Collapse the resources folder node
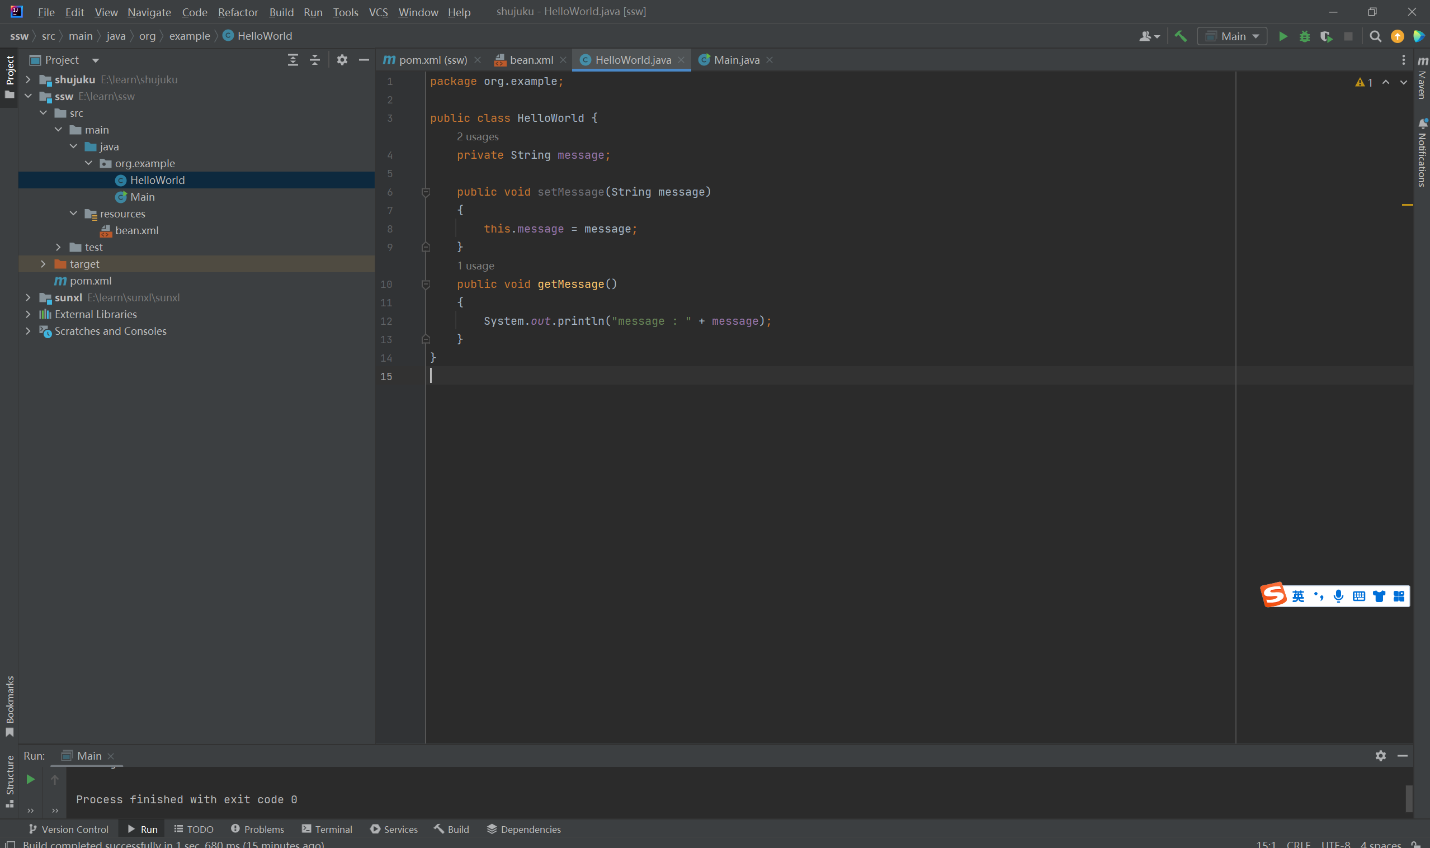 pos(74,214)
